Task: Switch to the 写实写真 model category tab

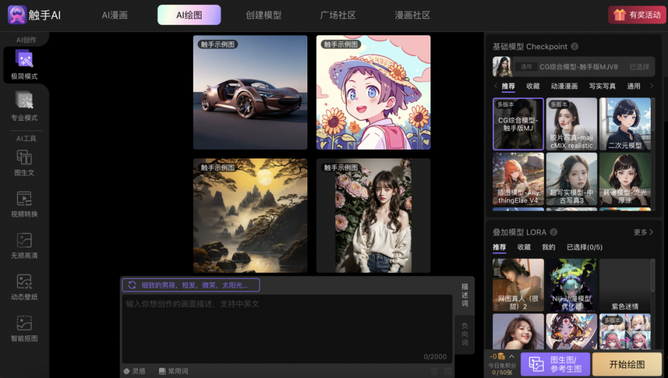Action: point(602,86)
